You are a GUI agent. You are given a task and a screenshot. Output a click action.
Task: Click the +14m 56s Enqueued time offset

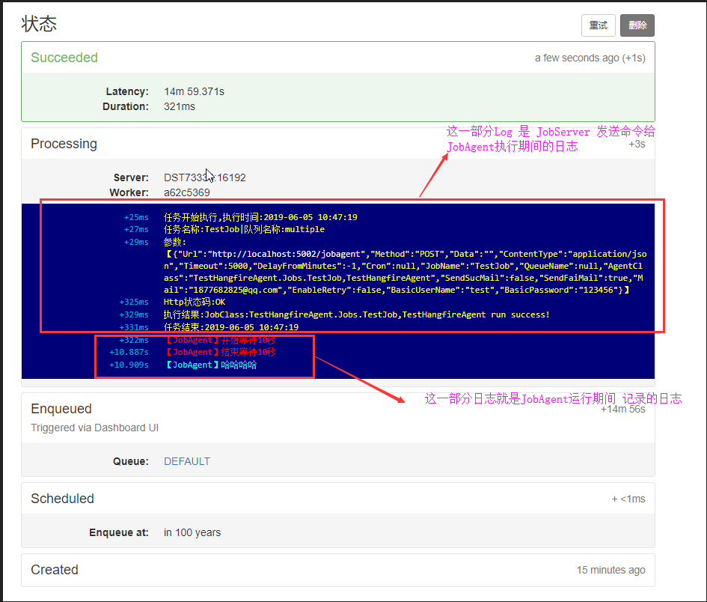point(622,409)
